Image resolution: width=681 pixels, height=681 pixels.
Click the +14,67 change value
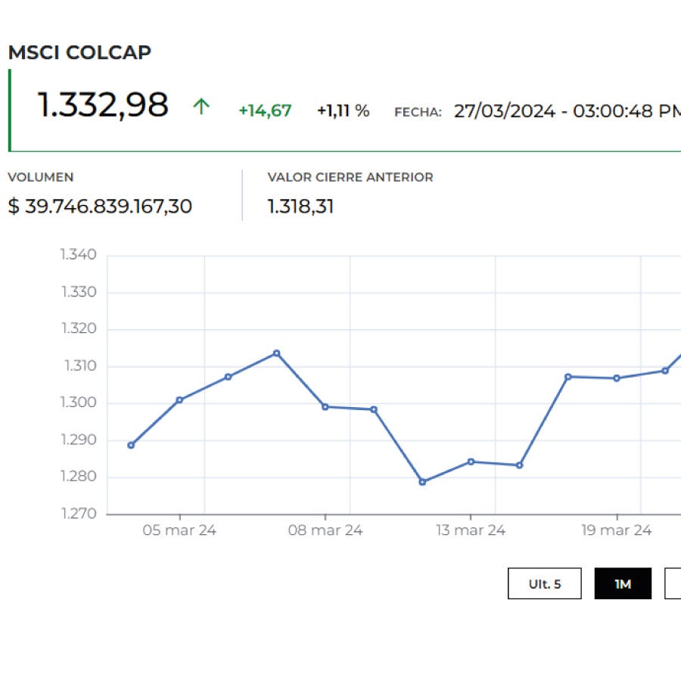pos(265,111)
